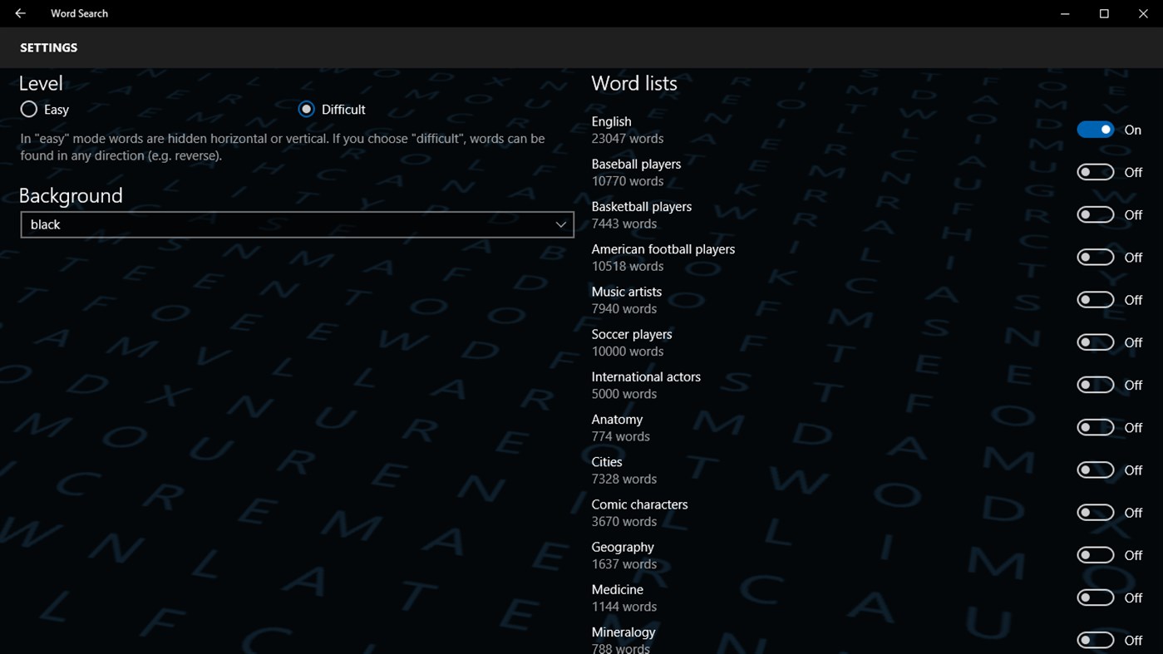Enable the Mineralogy word list
The height and width of the screenshot is (654, 1163).
pyautogui.click(x=1095, y=640)
